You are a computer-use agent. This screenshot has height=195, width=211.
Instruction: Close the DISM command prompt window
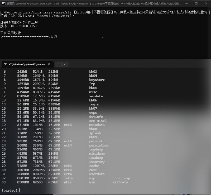206,4
